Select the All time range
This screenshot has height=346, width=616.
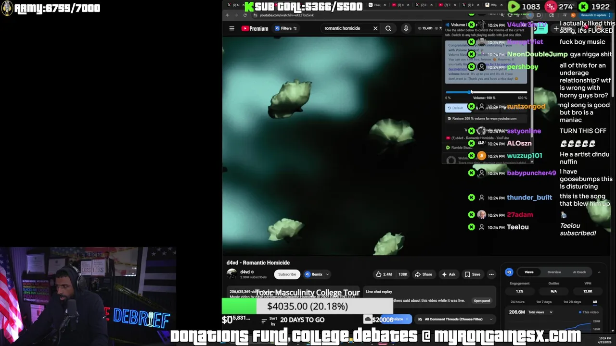coord(595,302)
